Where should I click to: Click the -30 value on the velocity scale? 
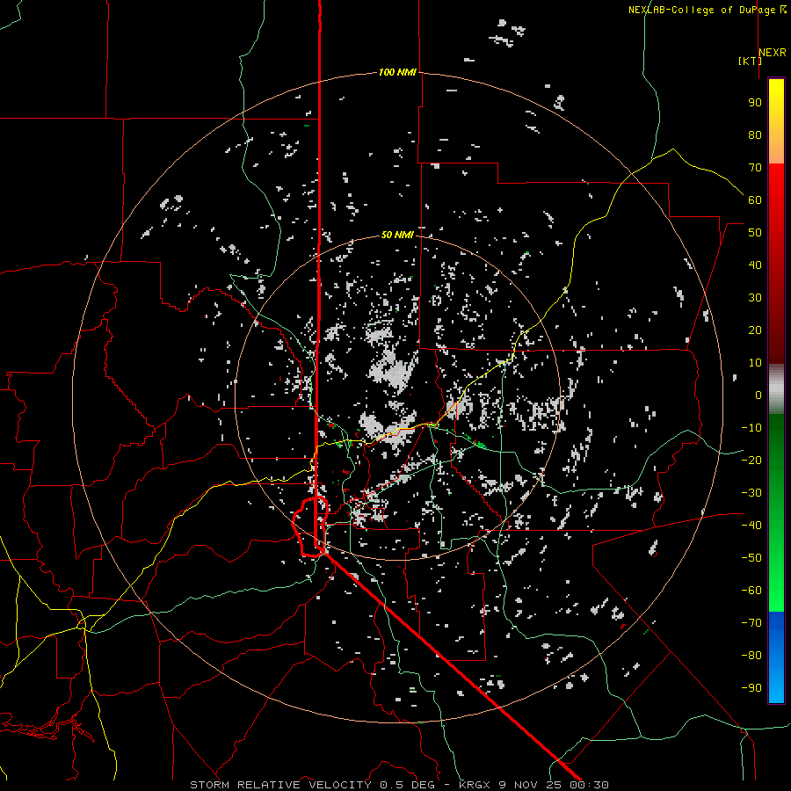(751, 493)
